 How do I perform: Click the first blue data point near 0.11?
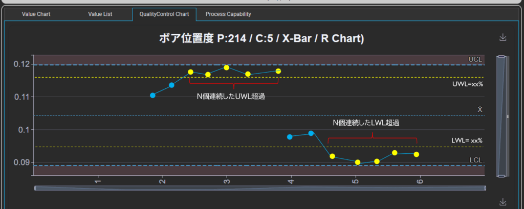point(152,95)
